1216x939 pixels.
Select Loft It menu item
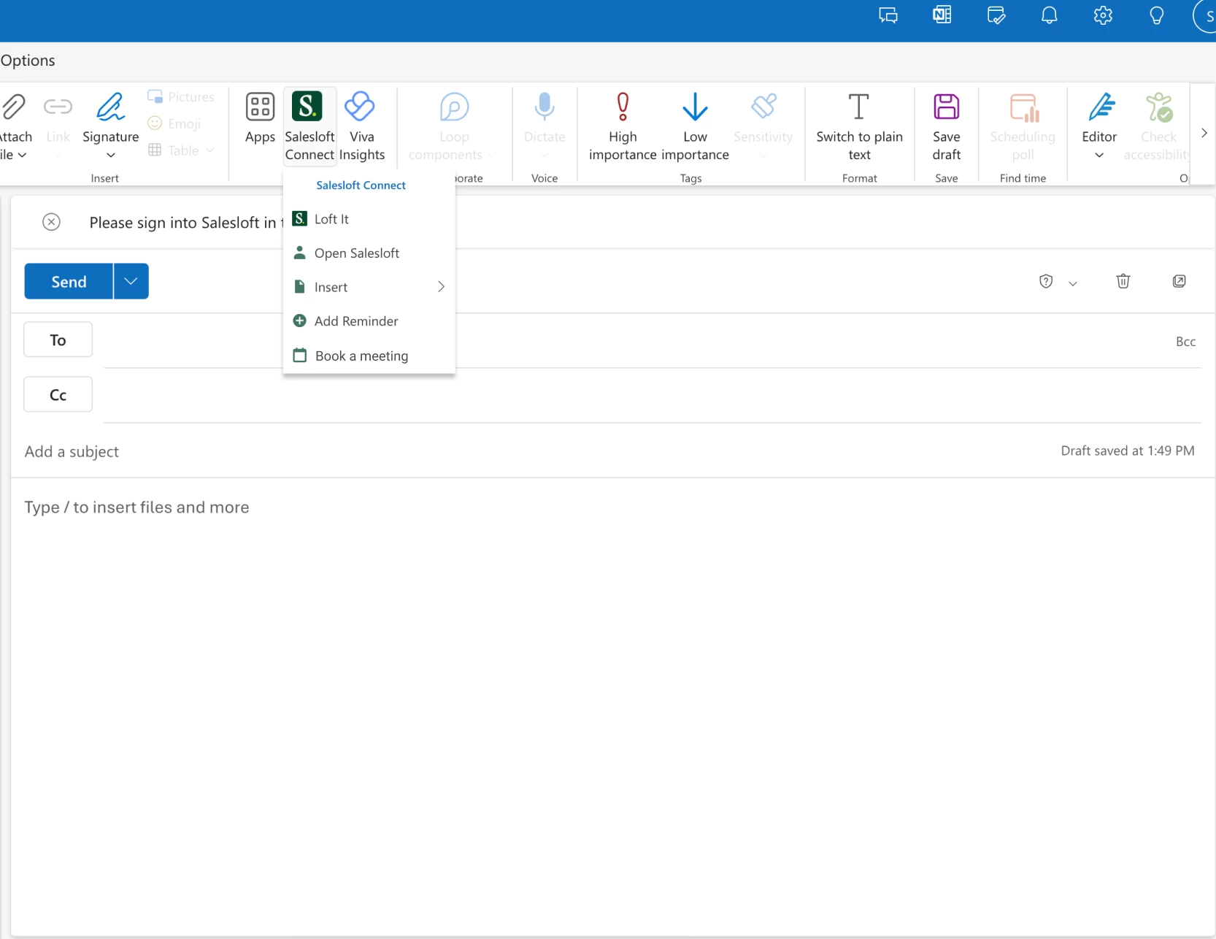[369, 219]
